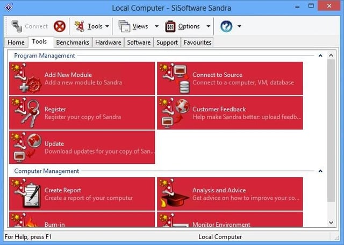Open the Support tab
Screen dimensions: 344x245
[167, 42]
